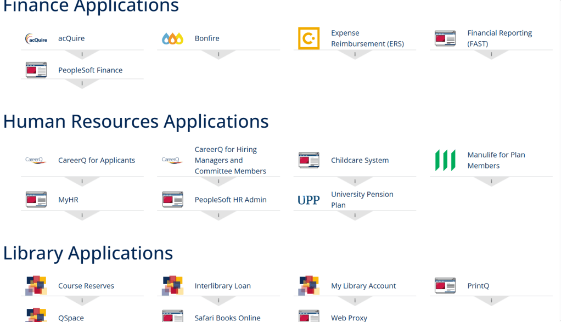Expand the arrow below Childcare System
The height and width of the screenshot is (322, 561).
point(355,182)
